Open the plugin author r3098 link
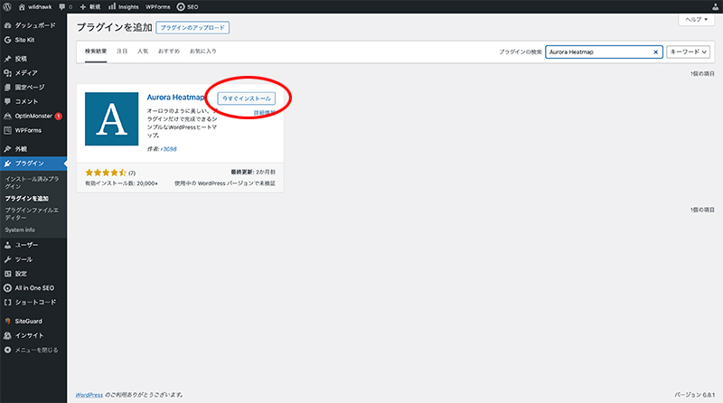 [167, 148]
